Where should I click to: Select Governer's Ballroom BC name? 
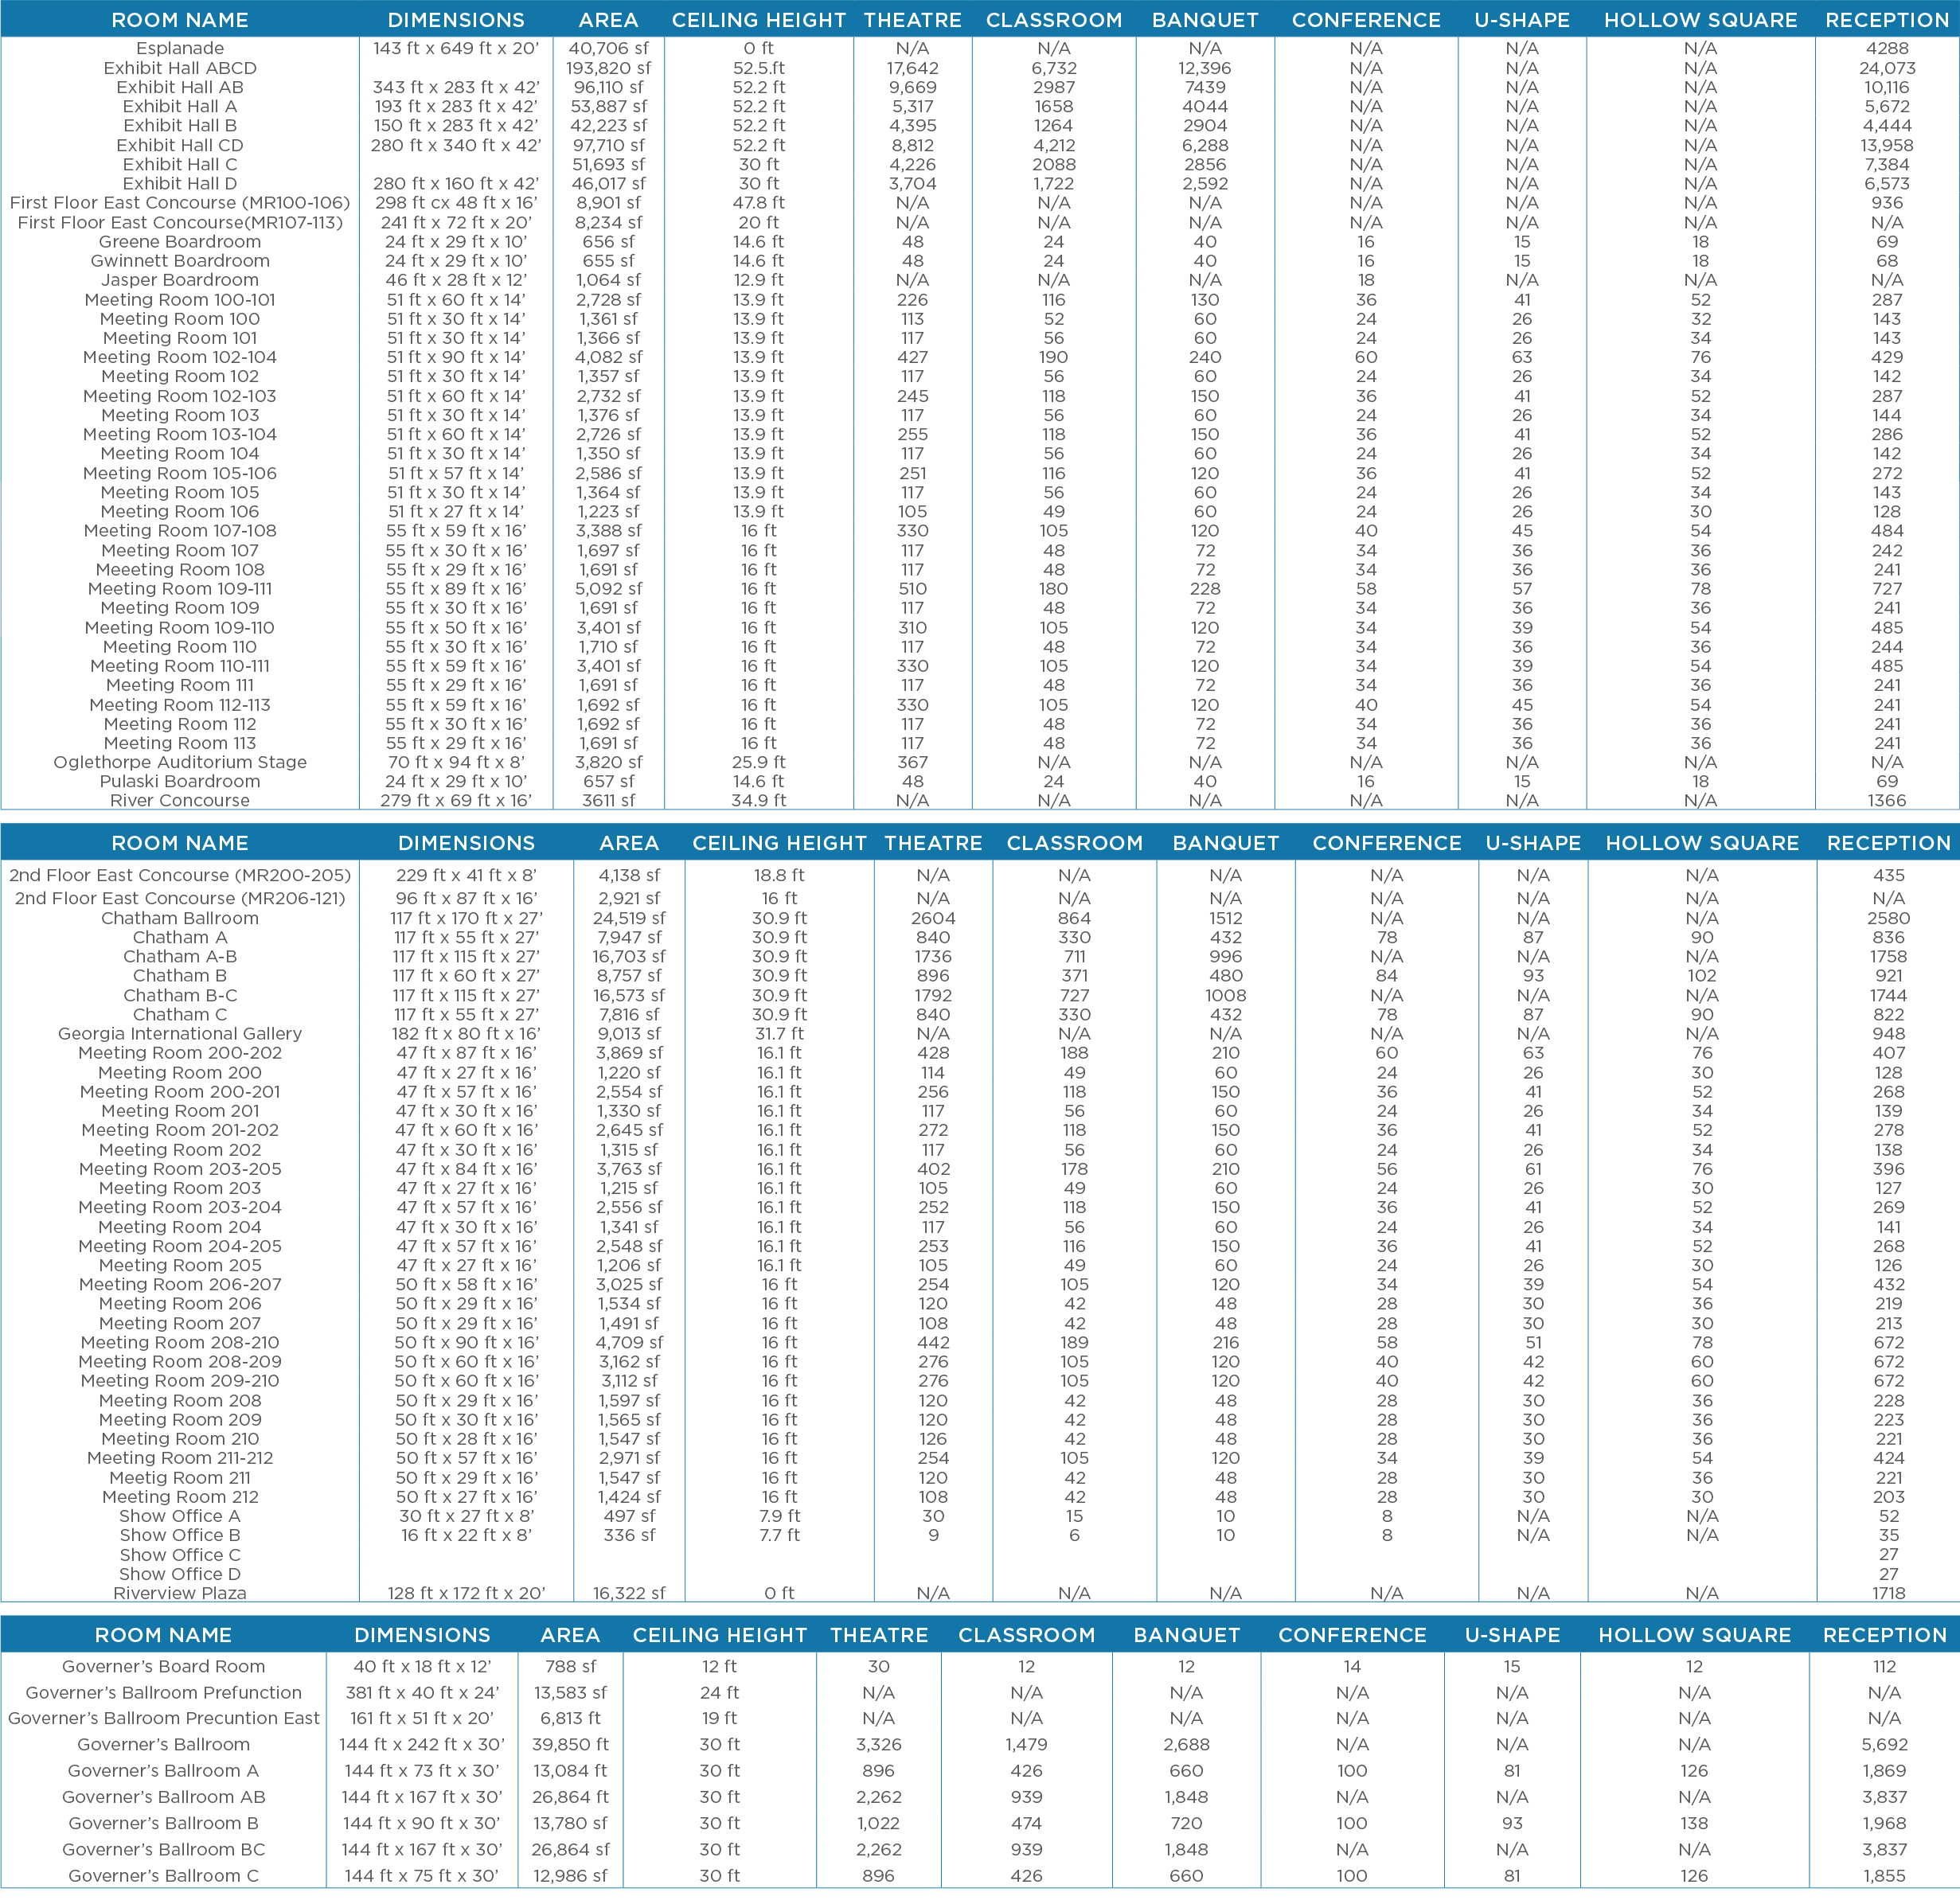tap(163, 1850)
